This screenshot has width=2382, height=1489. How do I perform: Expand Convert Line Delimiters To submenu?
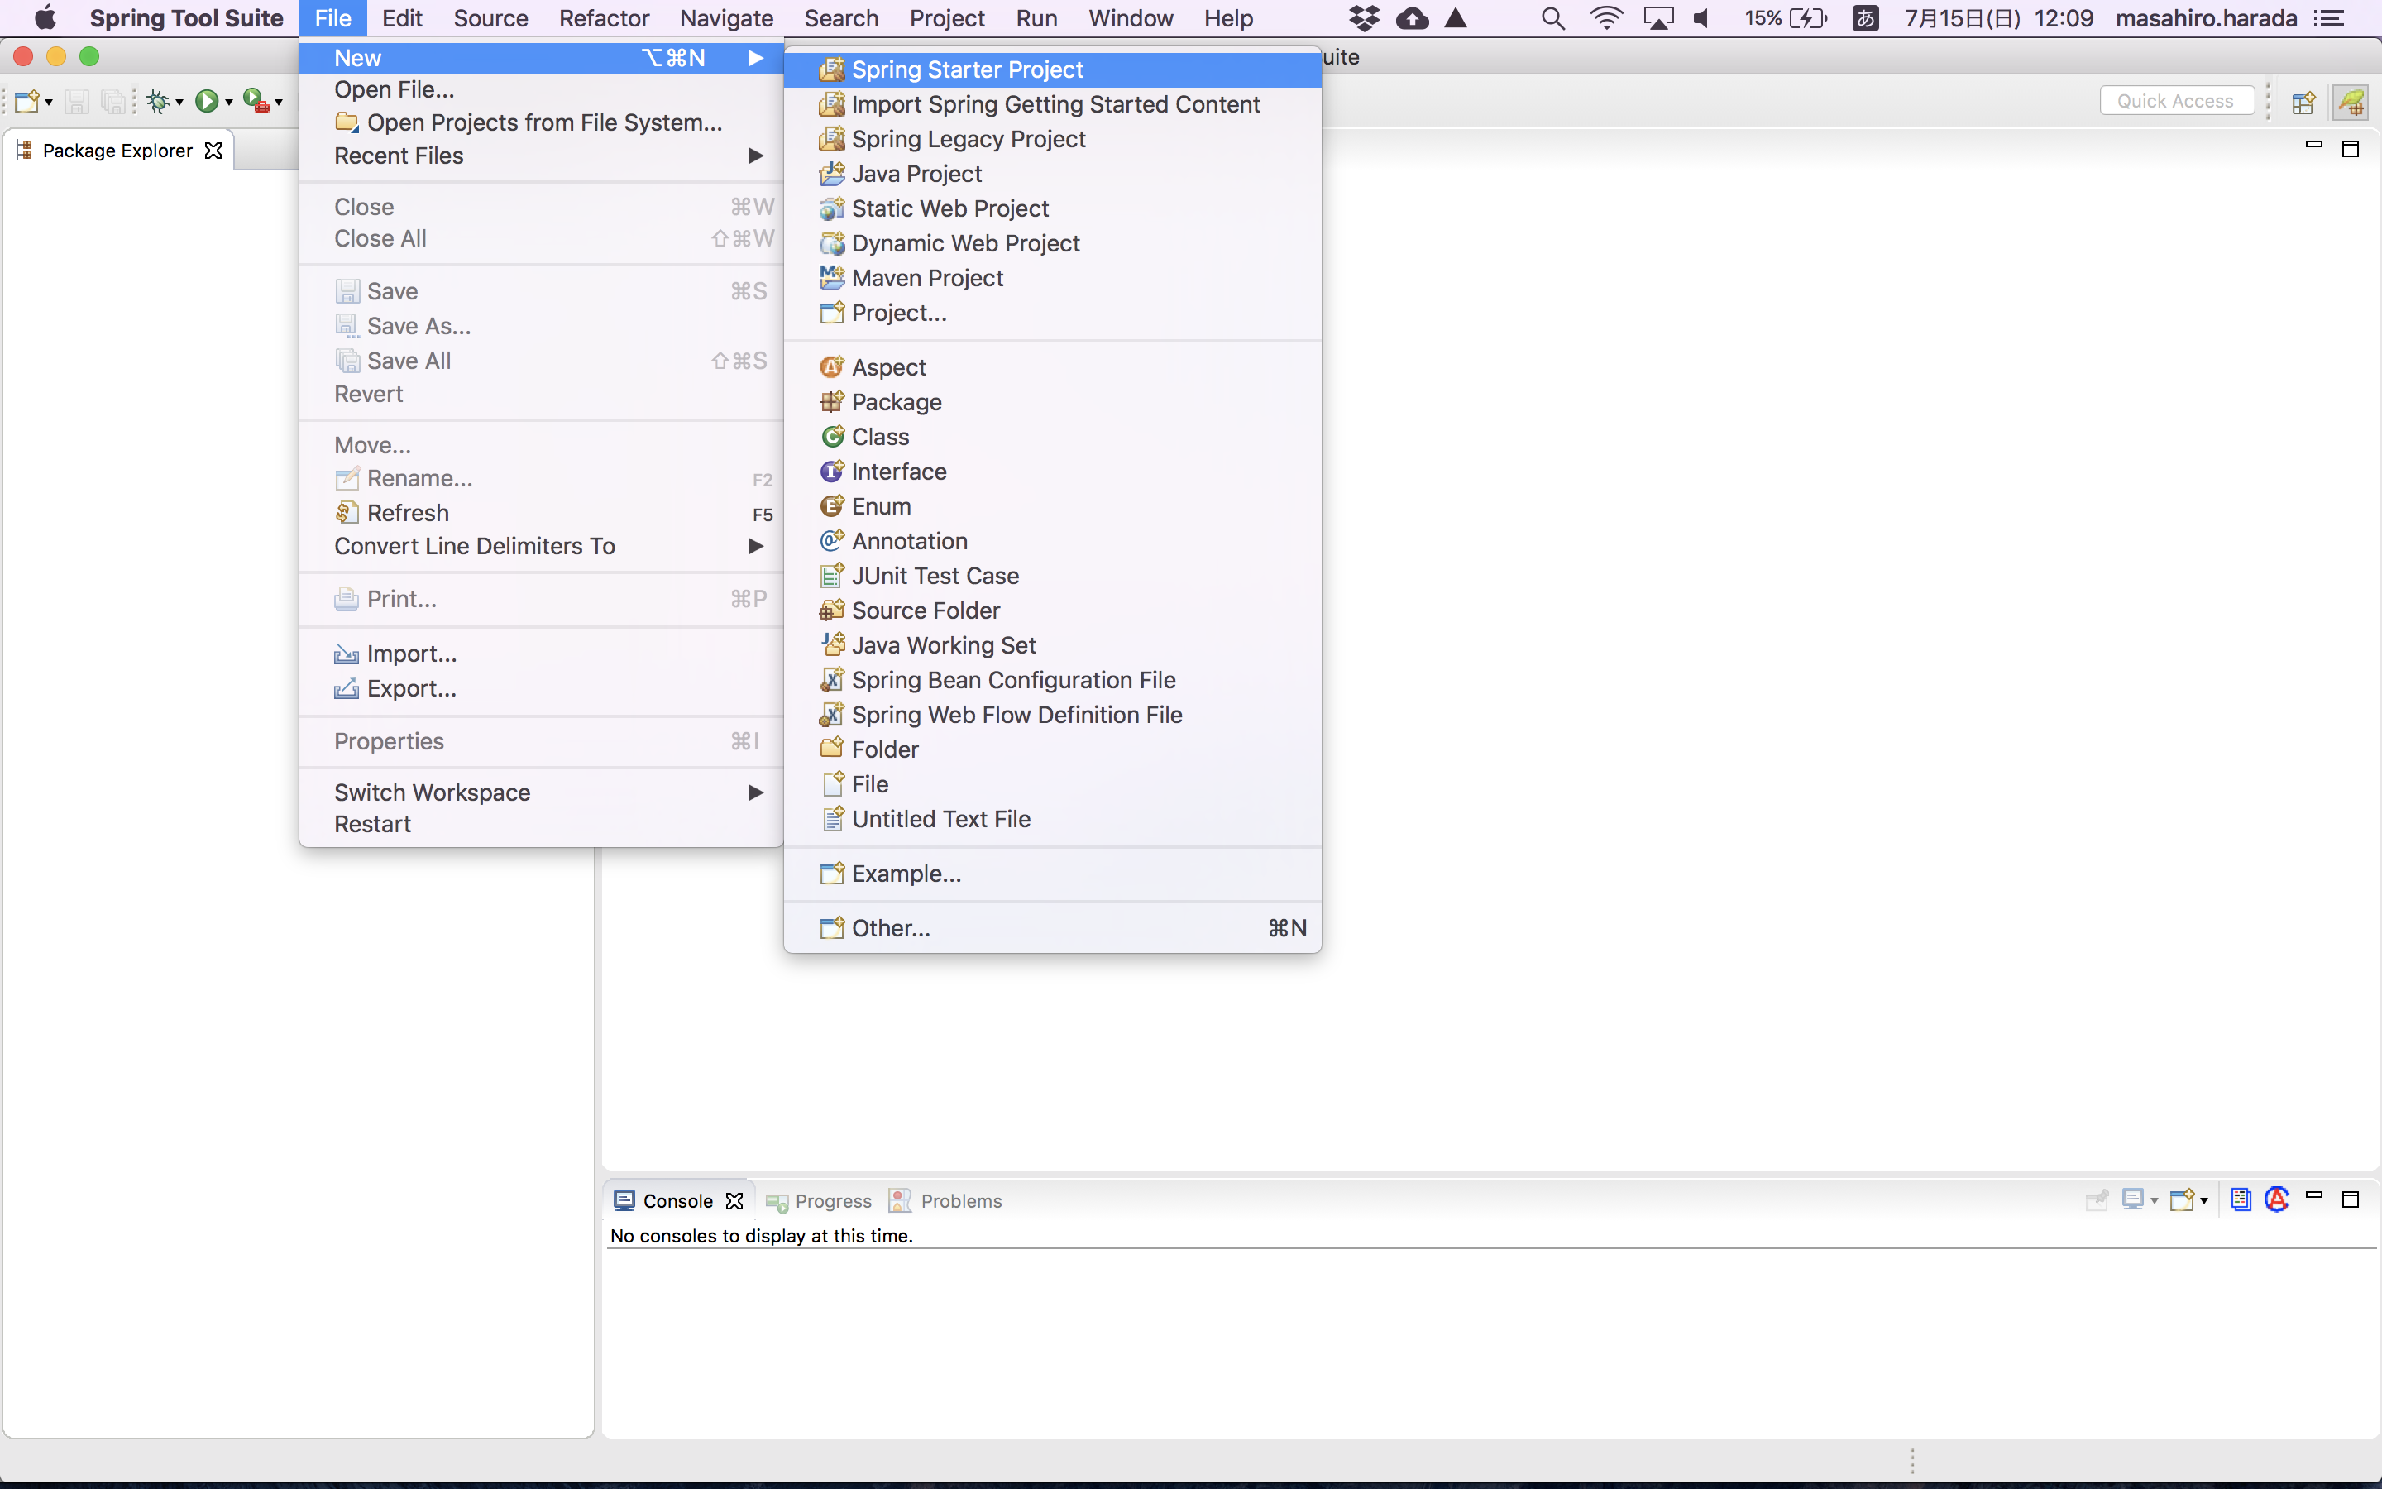click(542, 546)
